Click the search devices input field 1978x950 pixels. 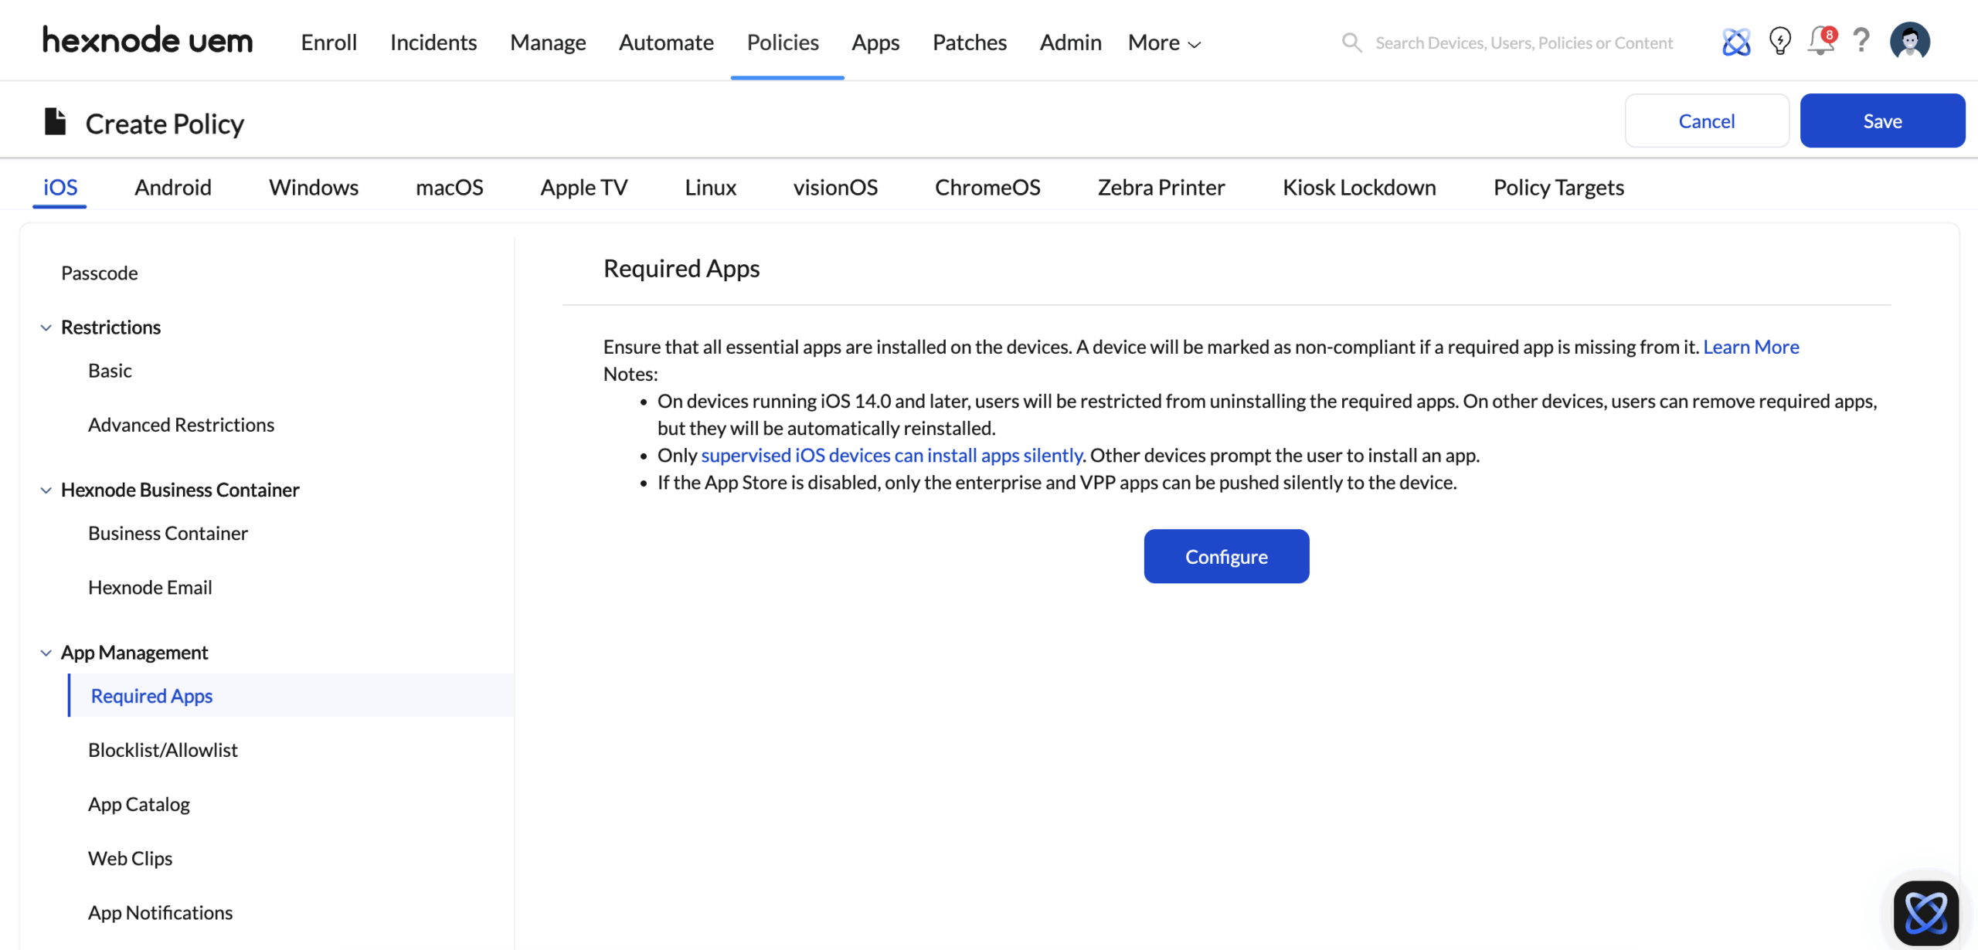click(1524, 42)
